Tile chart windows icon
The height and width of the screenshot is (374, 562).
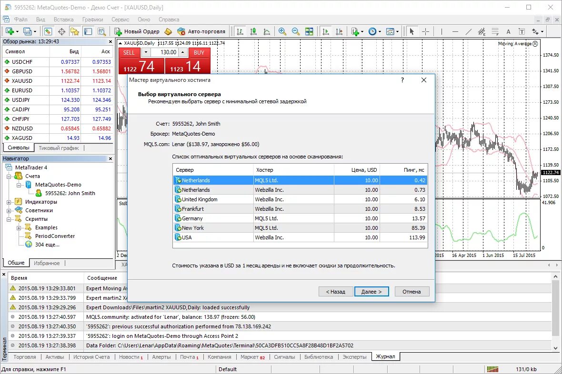pyautogui.click(x=309, y=31)
